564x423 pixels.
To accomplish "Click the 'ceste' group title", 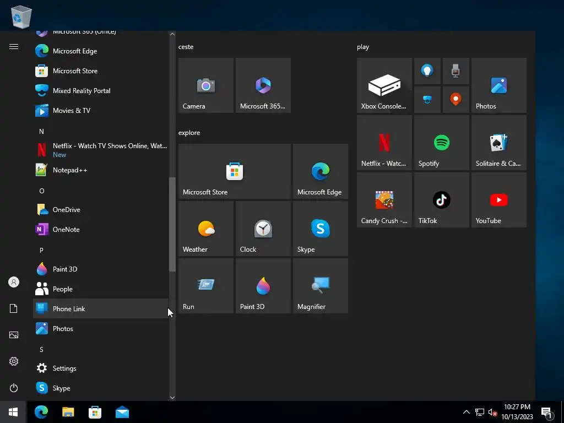I will pos(186,47).
